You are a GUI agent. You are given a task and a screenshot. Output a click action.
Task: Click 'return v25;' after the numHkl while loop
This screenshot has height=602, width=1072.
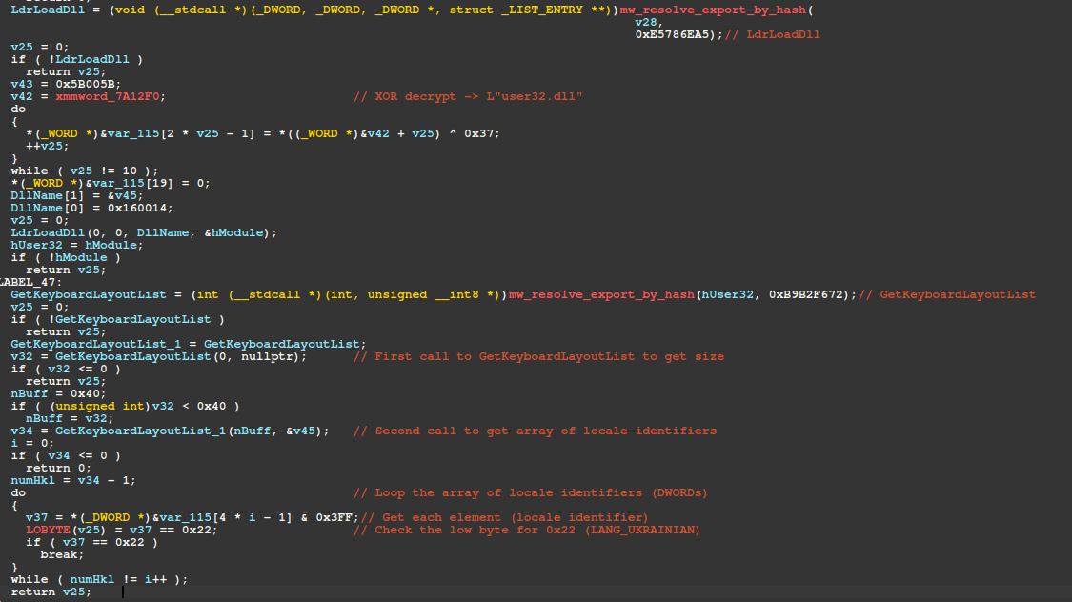(x=51, y=592)
